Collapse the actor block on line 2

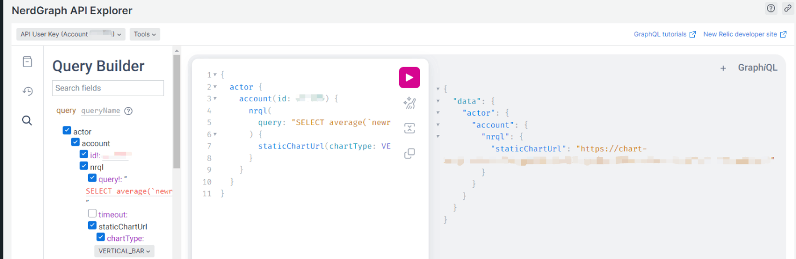(215, 87)
